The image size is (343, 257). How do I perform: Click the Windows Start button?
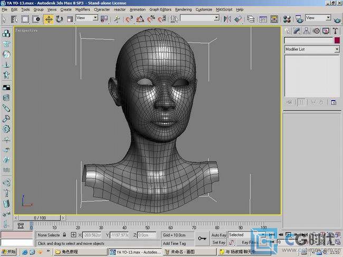point(9,252)
